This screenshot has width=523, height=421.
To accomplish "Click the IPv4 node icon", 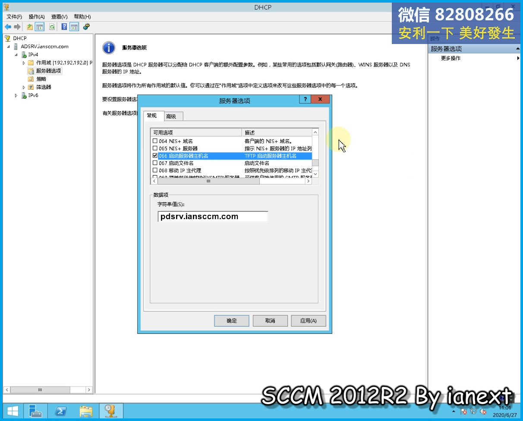I will point(24,55).
